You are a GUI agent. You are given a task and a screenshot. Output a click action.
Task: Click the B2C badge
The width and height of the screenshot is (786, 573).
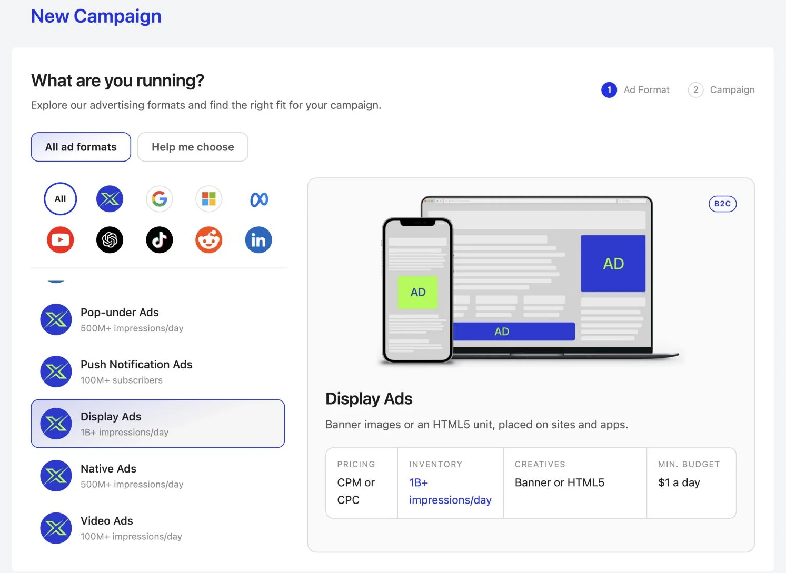click(722, 204)
